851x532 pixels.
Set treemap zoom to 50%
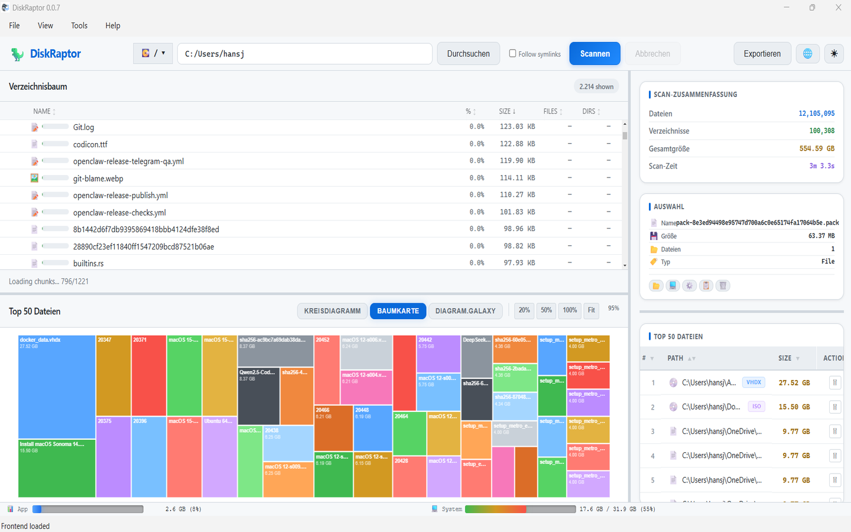pos(546,310)
